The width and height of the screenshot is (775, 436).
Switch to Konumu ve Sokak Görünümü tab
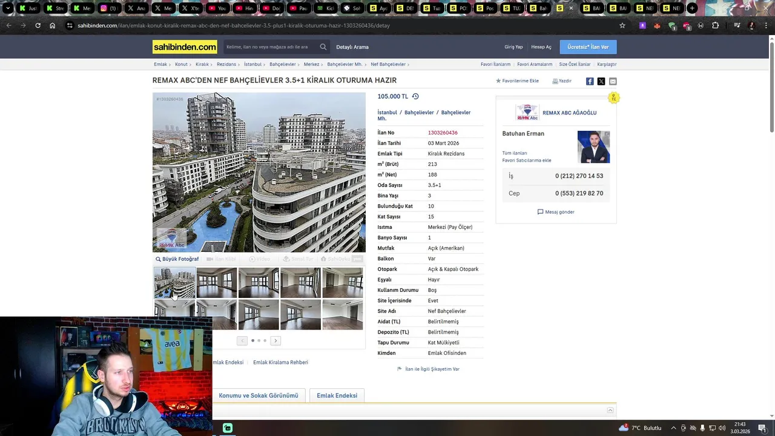[259, 395]
